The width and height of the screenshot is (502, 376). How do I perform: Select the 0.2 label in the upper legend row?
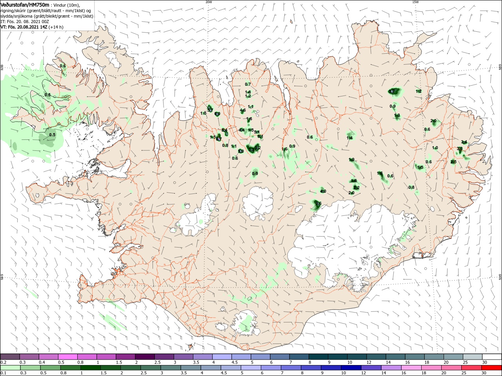[x=3, y=362]
